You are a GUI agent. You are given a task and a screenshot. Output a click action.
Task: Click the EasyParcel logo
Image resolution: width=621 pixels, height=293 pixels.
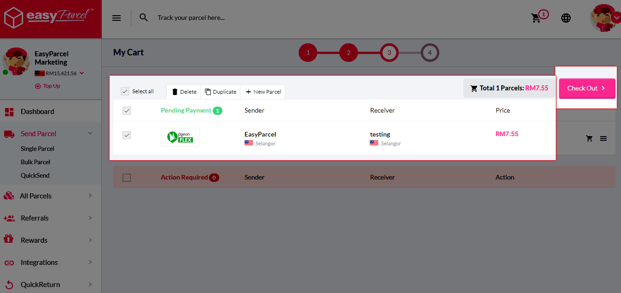(x=48, y=18)
